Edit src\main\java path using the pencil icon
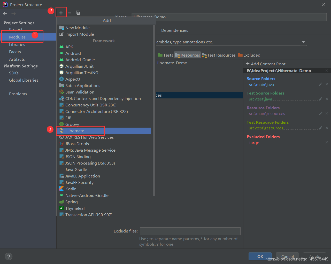Screen dimensions: 331x264 pyautogui.click(x=320, y=84)
